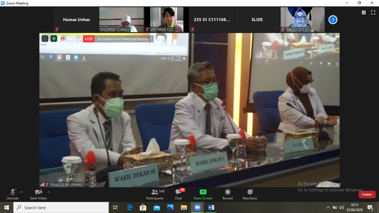Open the Participants panel

tap(155, 194)
